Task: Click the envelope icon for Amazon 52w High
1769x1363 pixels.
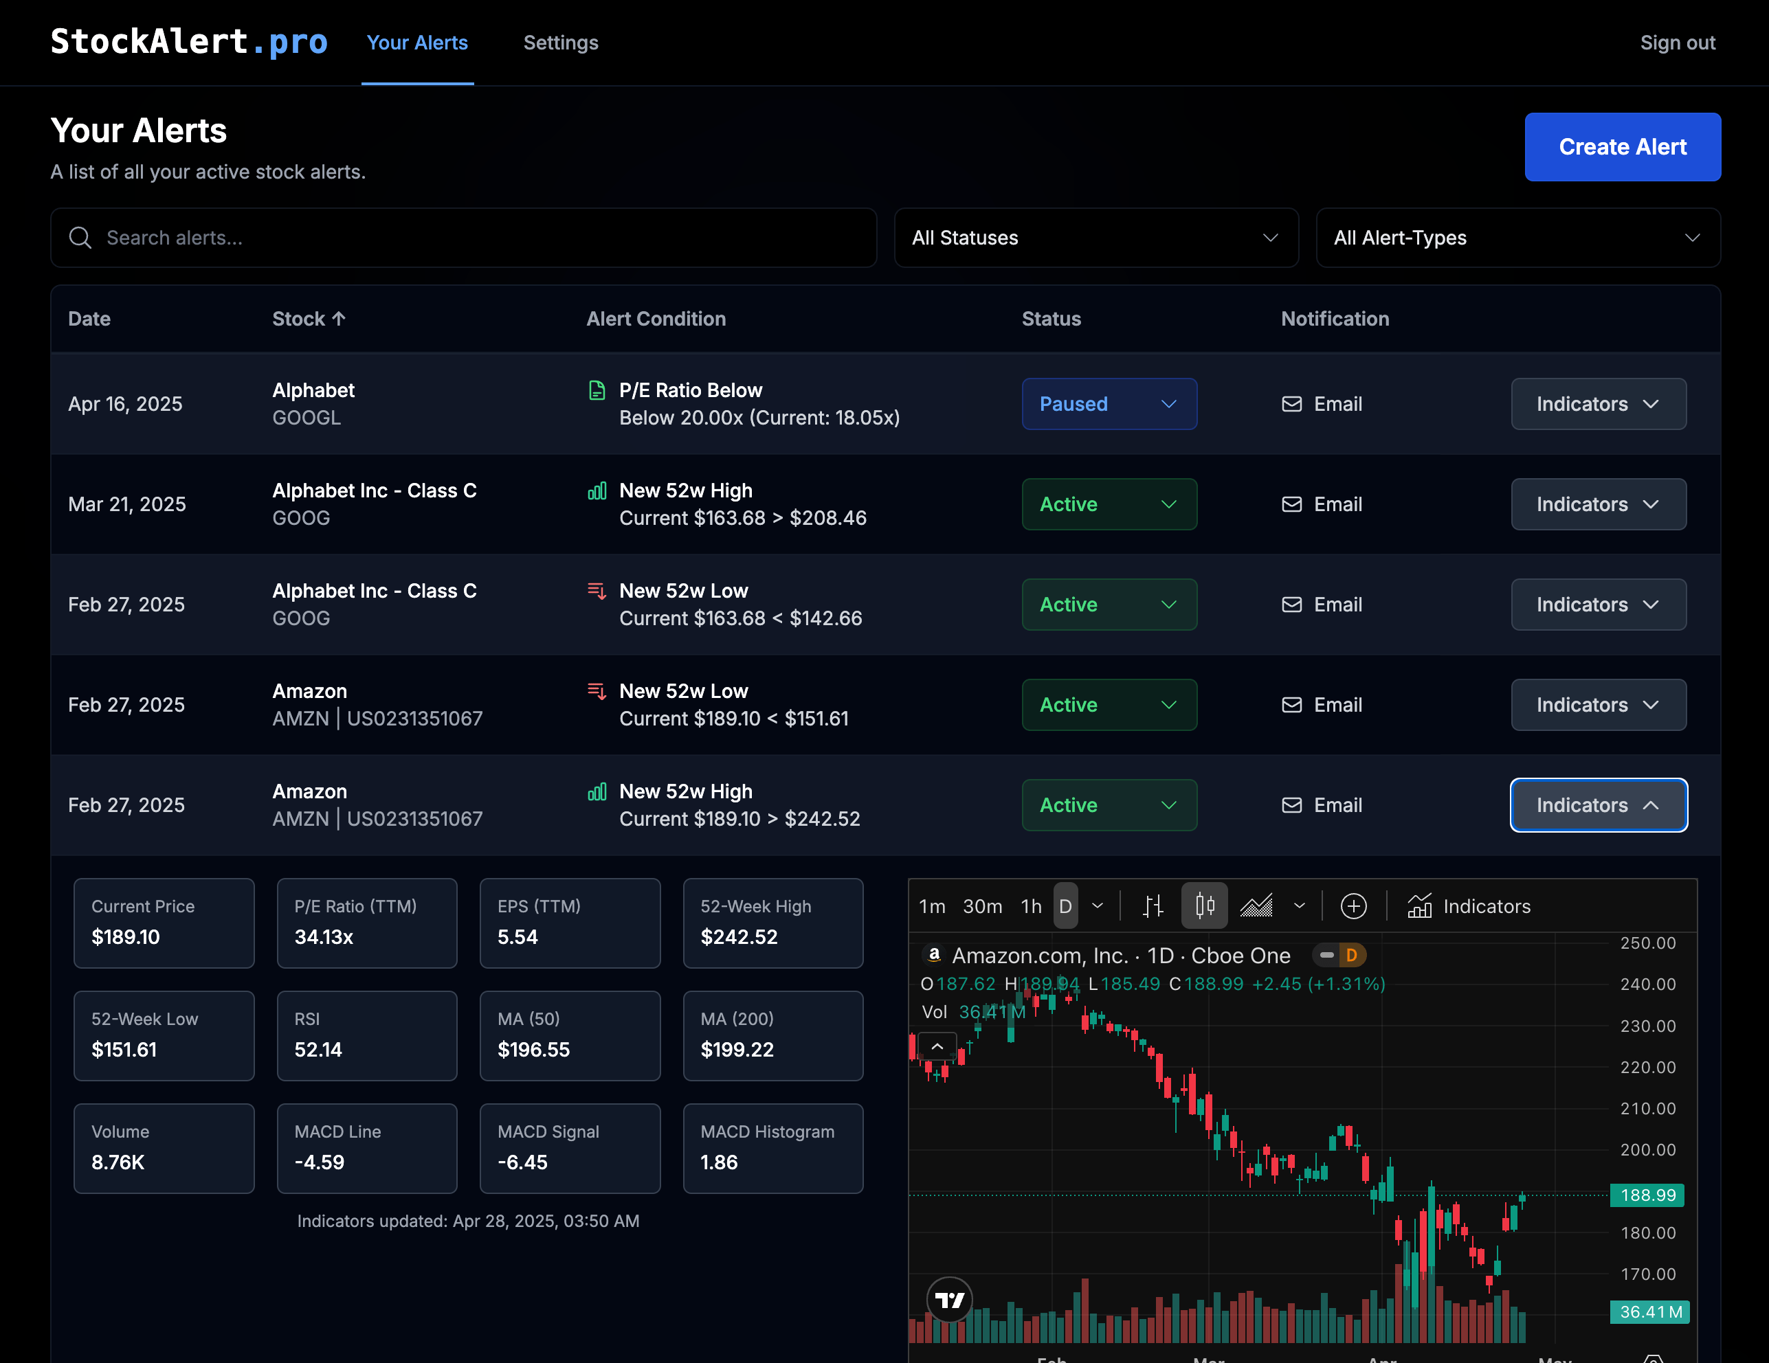Action: (x=1292, y=806)
